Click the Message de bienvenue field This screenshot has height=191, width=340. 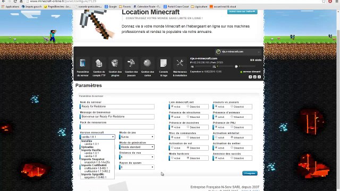click(117, 117)
